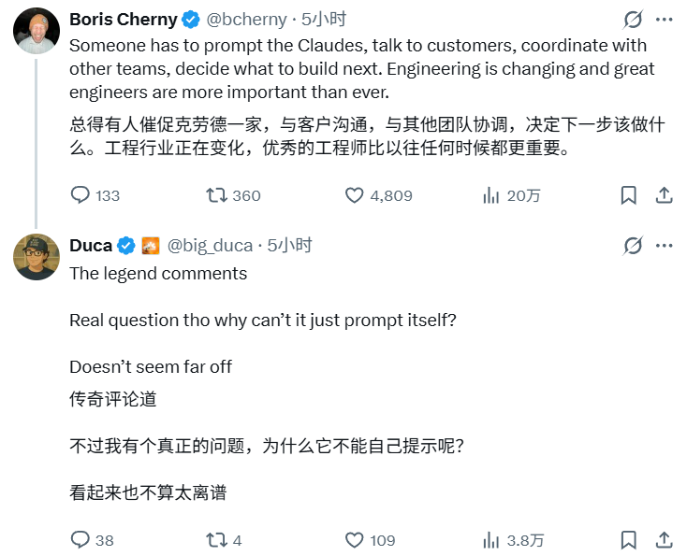Visit the @big_duca handle link
Image resolution: width=687 pixels, height=556 pixels.
(210, 246)
